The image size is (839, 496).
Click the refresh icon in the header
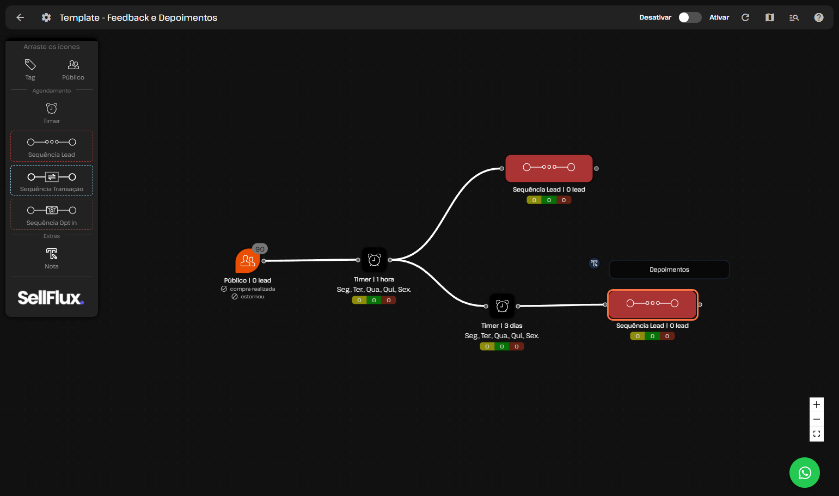(x=745, y=17)
